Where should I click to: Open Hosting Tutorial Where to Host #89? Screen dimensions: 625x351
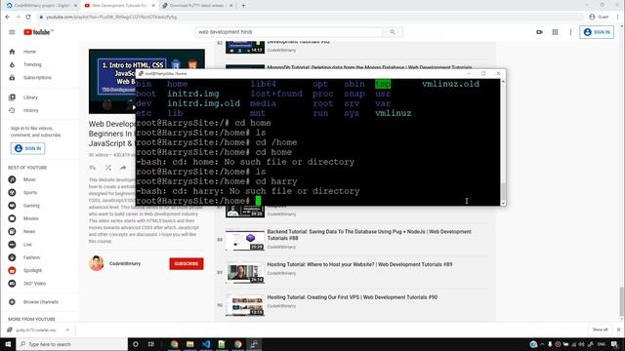(x=359, y=264)
